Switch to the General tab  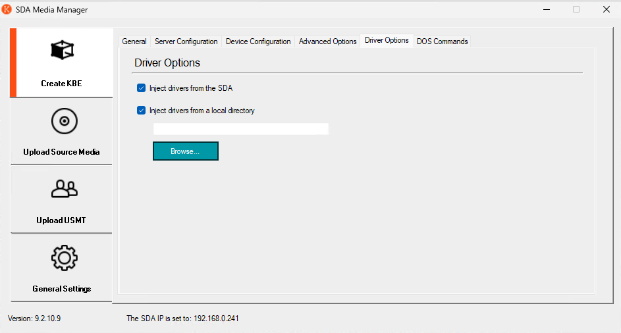coord(134,41)
